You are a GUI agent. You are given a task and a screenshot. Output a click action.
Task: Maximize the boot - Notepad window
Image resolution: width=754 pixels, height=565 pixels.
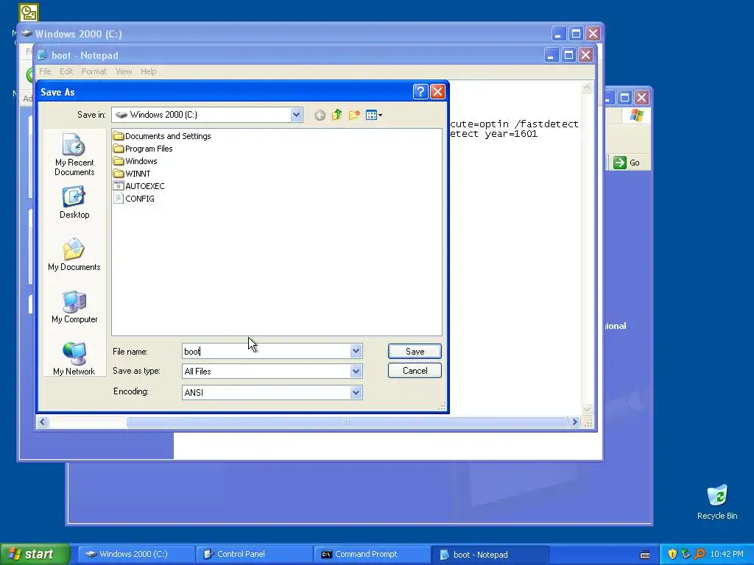point(568,54)
